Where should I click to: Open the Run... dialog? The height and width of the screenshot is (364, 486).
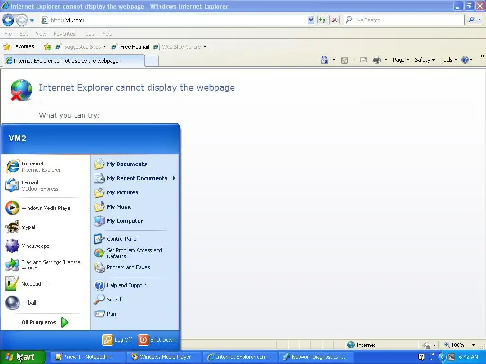(135, 314)
